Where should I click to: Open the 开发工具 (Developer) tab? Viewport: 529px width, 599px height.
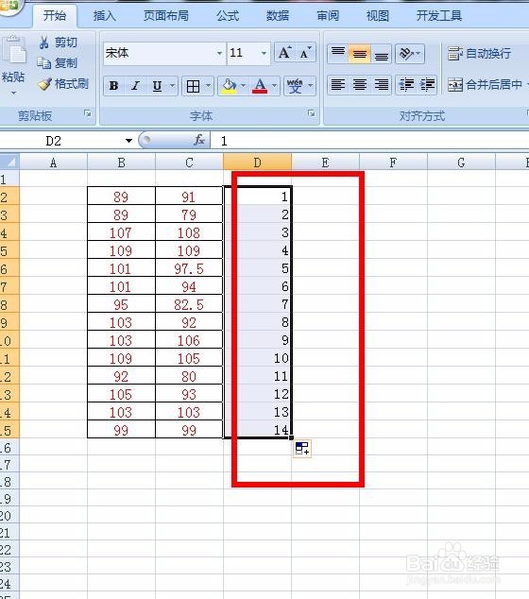439,16
